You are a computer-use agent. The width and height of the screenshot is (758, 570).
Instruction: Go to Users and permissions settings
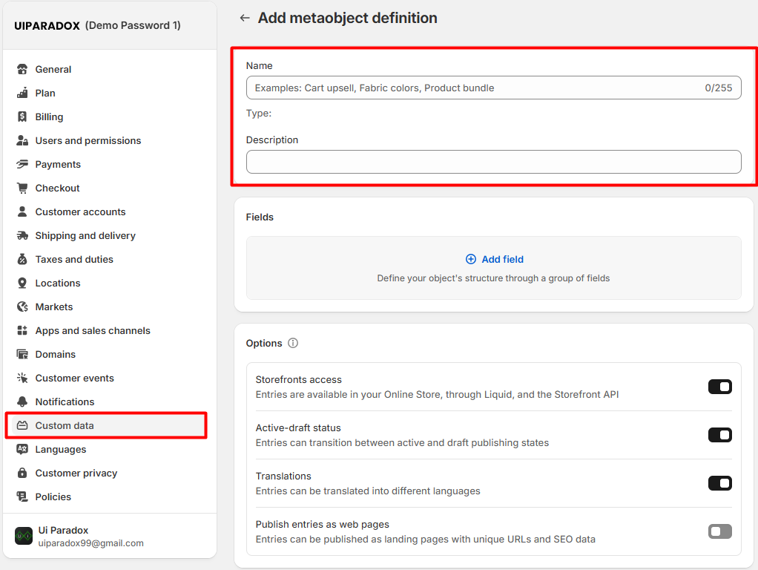click(x=88, y=140)
